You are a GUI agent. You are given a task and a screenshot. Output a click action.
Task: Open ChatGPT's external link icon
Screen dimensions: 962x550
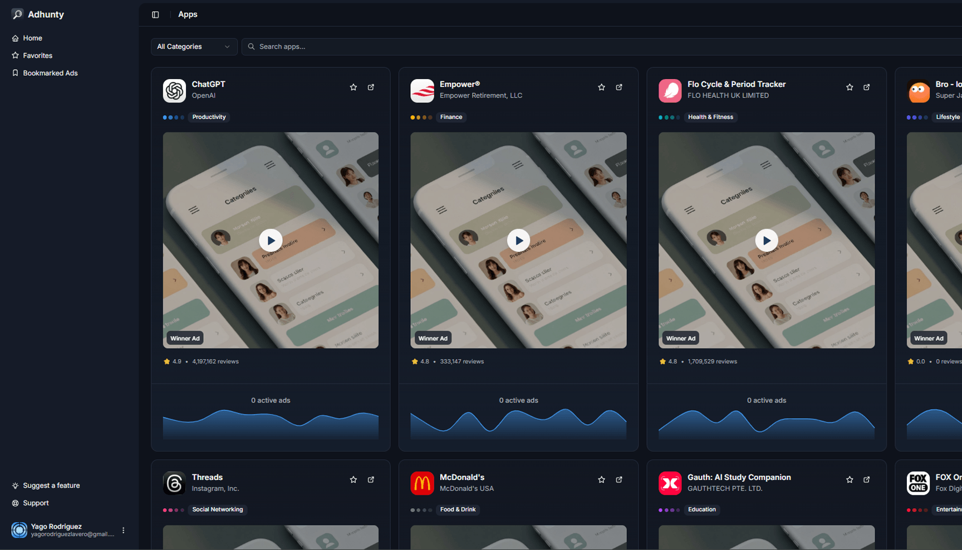tap(371, 87)
